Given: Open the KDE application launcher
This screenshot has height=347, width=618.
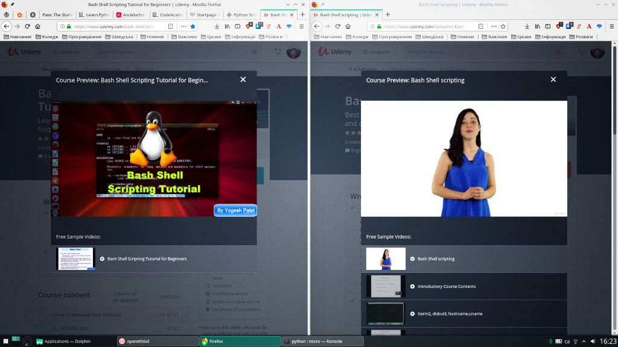Looking at the screenshot, I should [5, 341].
